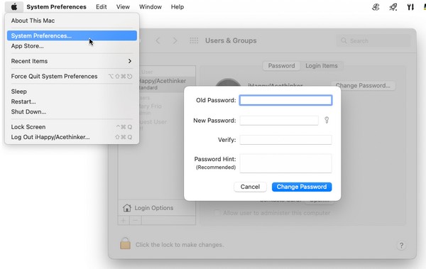Screen dimensions: 426x269
Task: Open the Apple menu icon
Action: click(14, 6)
